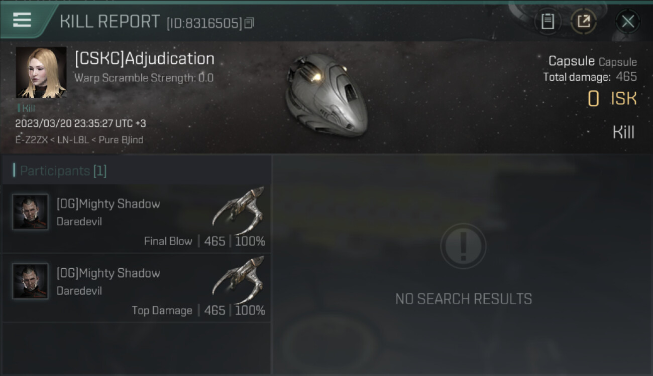Click the E-Z2ZX system location link
Viewport: 653px width, 376px height.
point(31,140)
